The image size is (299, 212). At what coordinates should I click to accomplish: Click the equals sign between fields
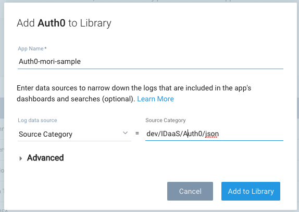(x=137, y=134)
